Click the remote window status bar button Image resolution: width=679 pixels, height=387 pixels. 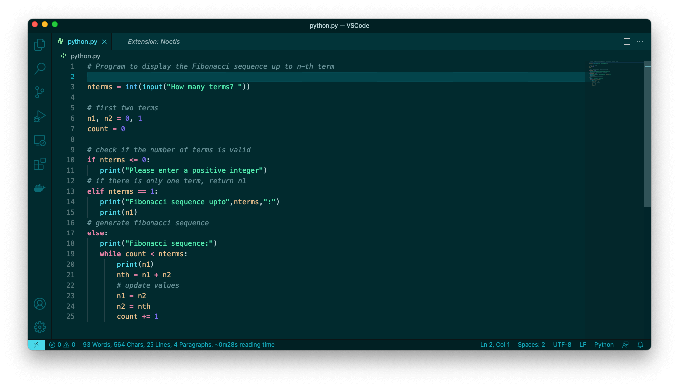(36, 345)
